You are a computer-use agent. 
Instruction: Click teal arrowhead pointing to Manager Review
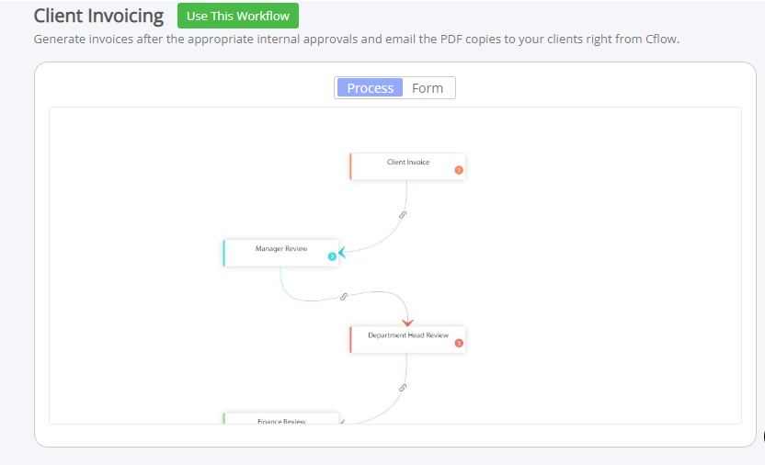tap(342, 252)
